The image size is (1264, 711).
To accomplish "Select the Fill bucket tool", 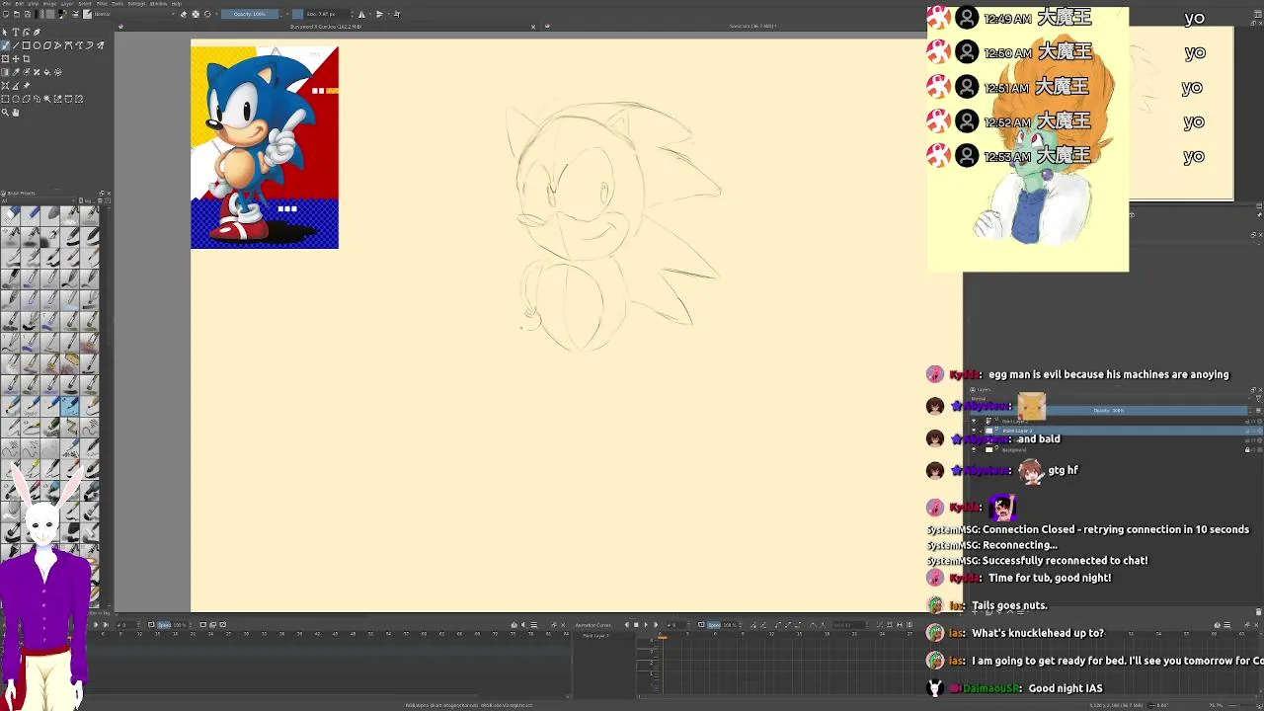I will coord(47,72).
